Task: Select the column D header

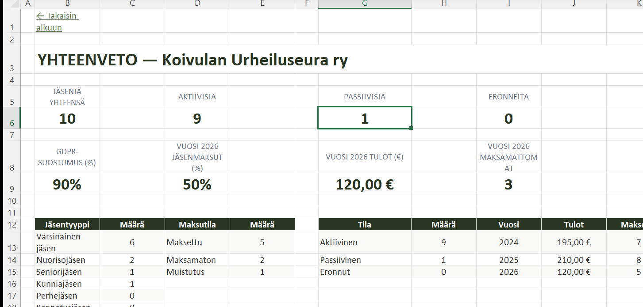Action: point(197,4)
